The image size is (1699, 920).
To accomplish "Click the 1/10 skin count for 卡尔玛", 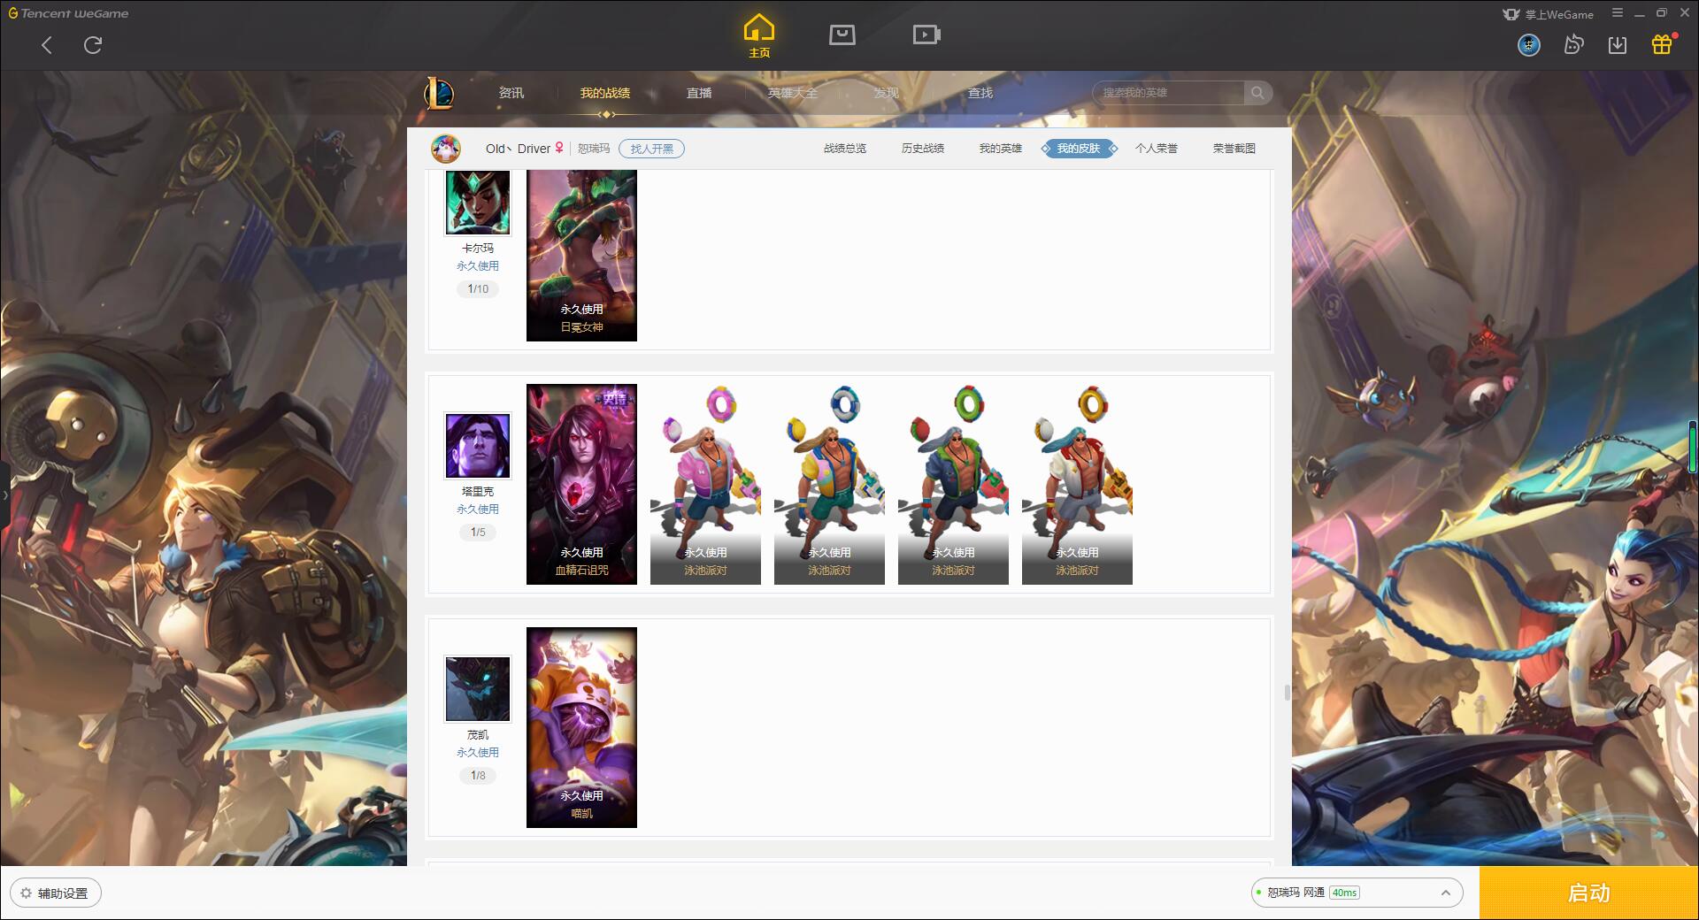I will point(478,289).
